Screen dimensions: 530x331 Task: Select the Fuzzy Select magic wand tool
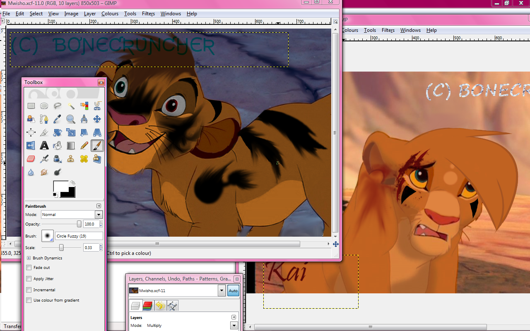[71, 106]
